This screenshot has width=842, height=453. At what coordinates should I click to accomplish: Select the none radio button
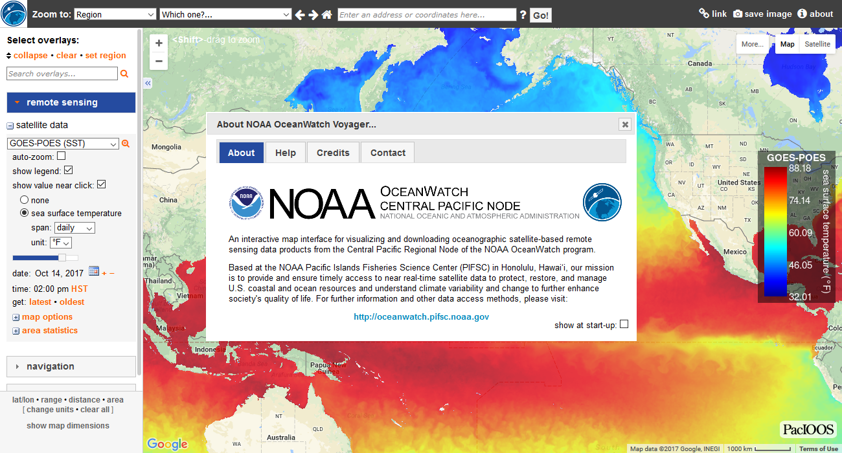click(x=25, y=200)
